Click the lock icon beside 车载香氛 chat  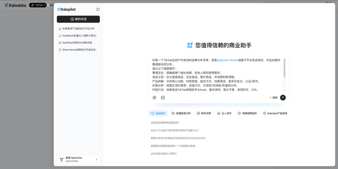click(x=60, y=29)
